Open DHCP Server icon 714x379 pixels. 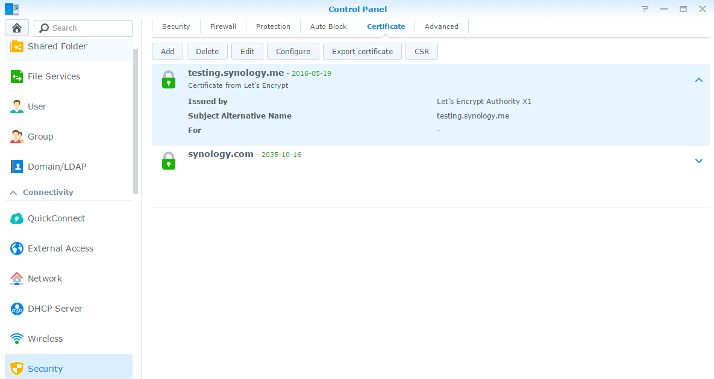point(17,309)
